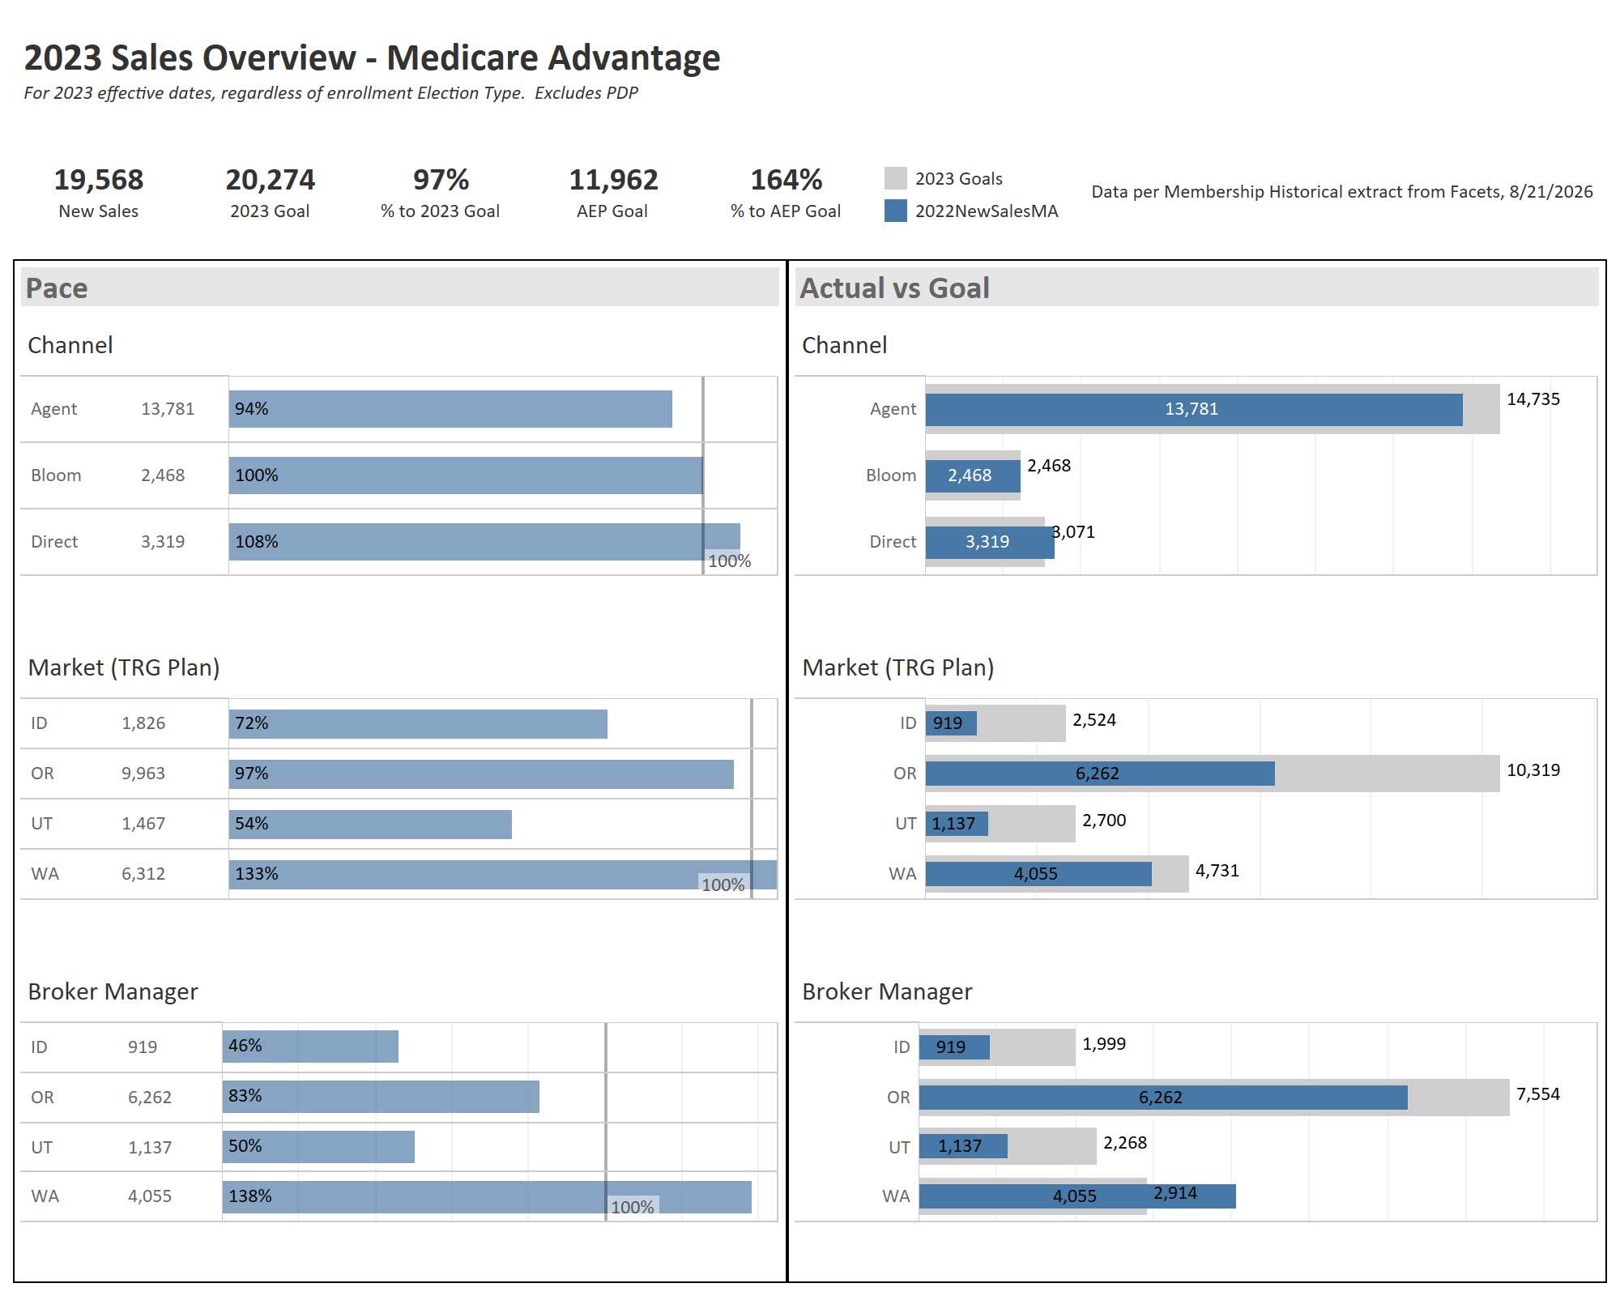Select the 2022NewSalesMA legend label
Image resolution: width=1620 pixels, height=1296 pixels.
point(987,211)
